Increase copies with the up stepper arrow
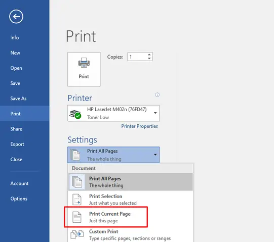Image resolution: width=274 pixels, height=242 pixels. [x=149, y=55]
